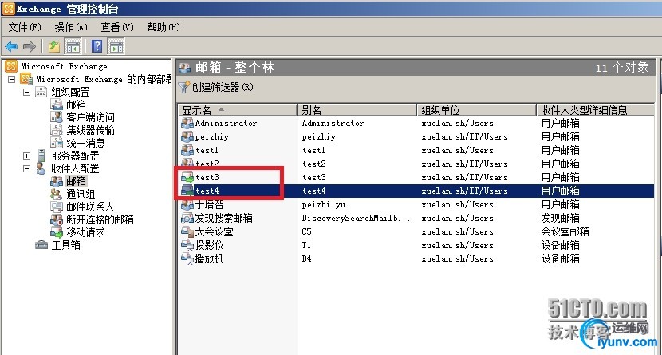
Task: Select 通讯组 in the tree
Action: tap(81, 194)
